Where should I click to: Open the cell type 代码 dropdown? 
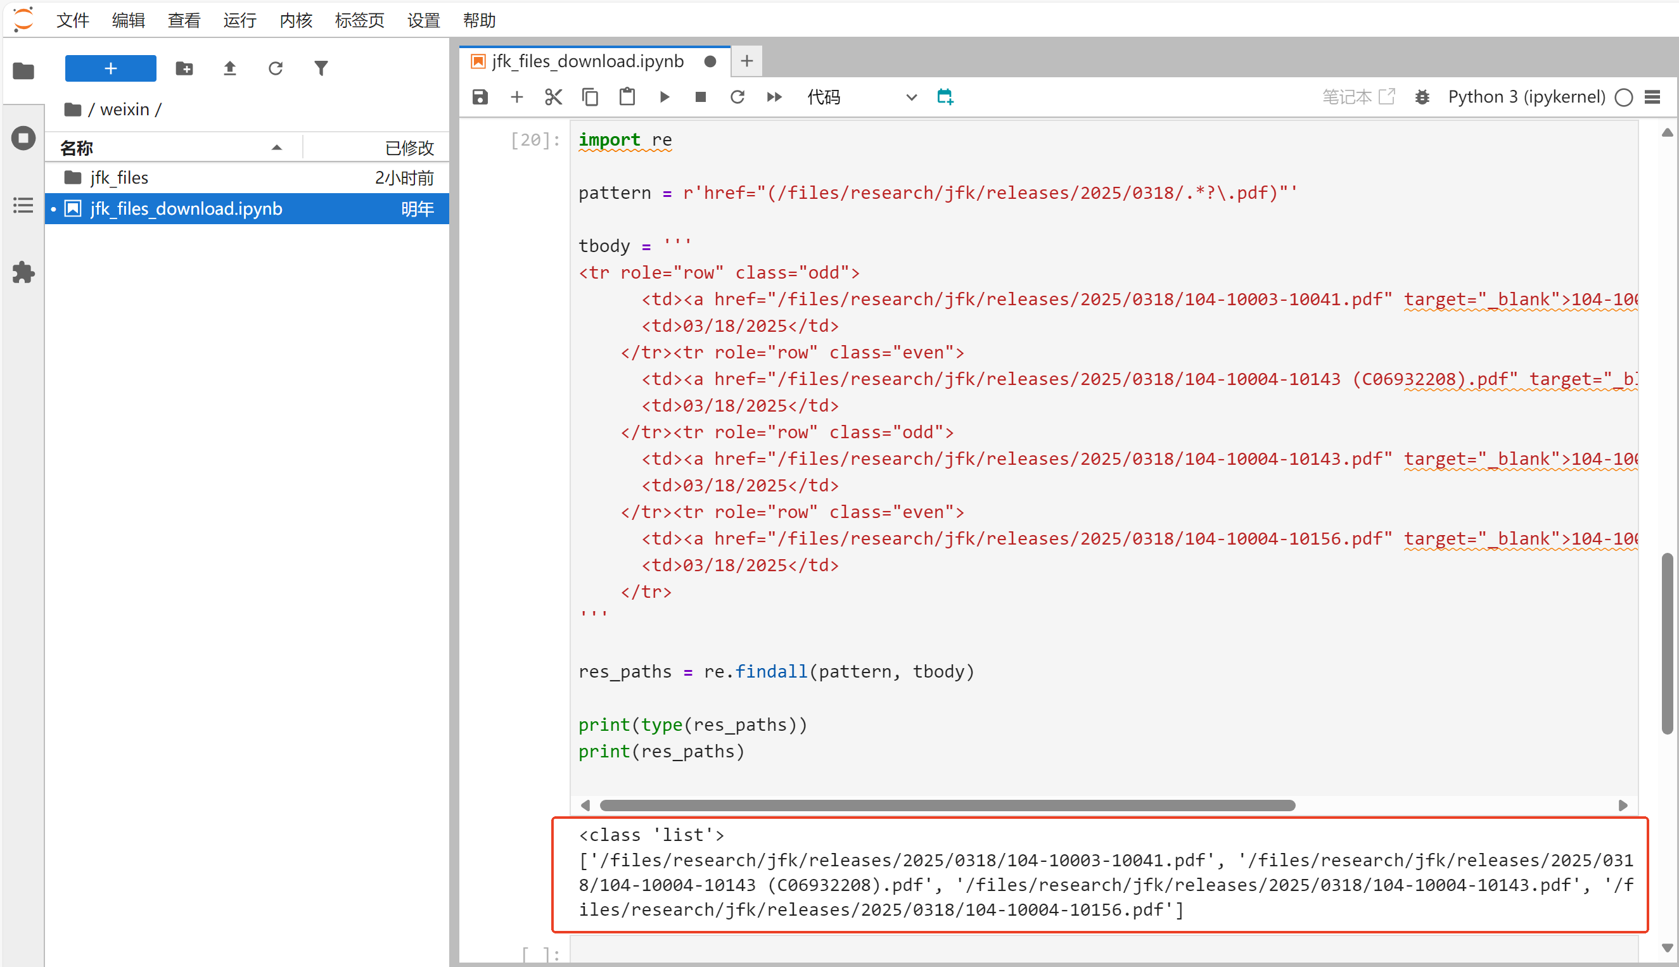[861, 97]
